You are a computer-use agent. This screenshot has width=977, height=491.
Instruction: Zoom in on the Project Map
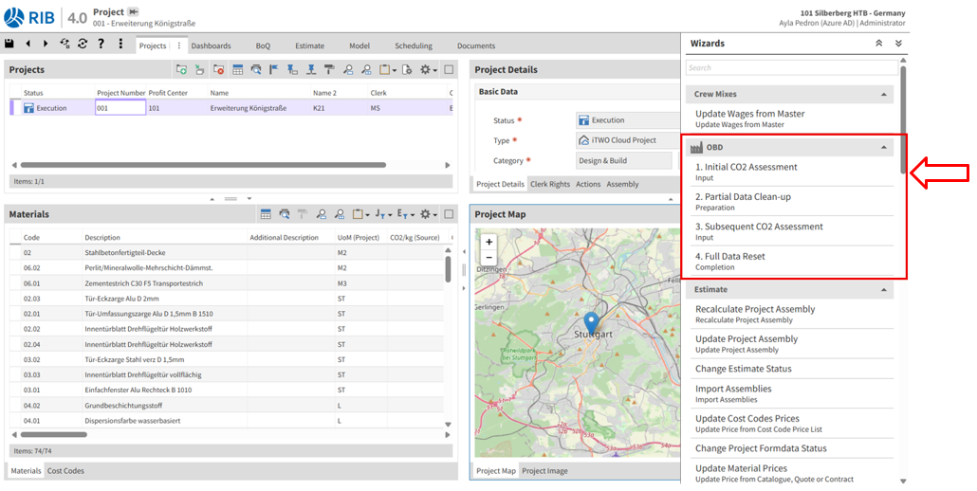[x=489, y=242]
